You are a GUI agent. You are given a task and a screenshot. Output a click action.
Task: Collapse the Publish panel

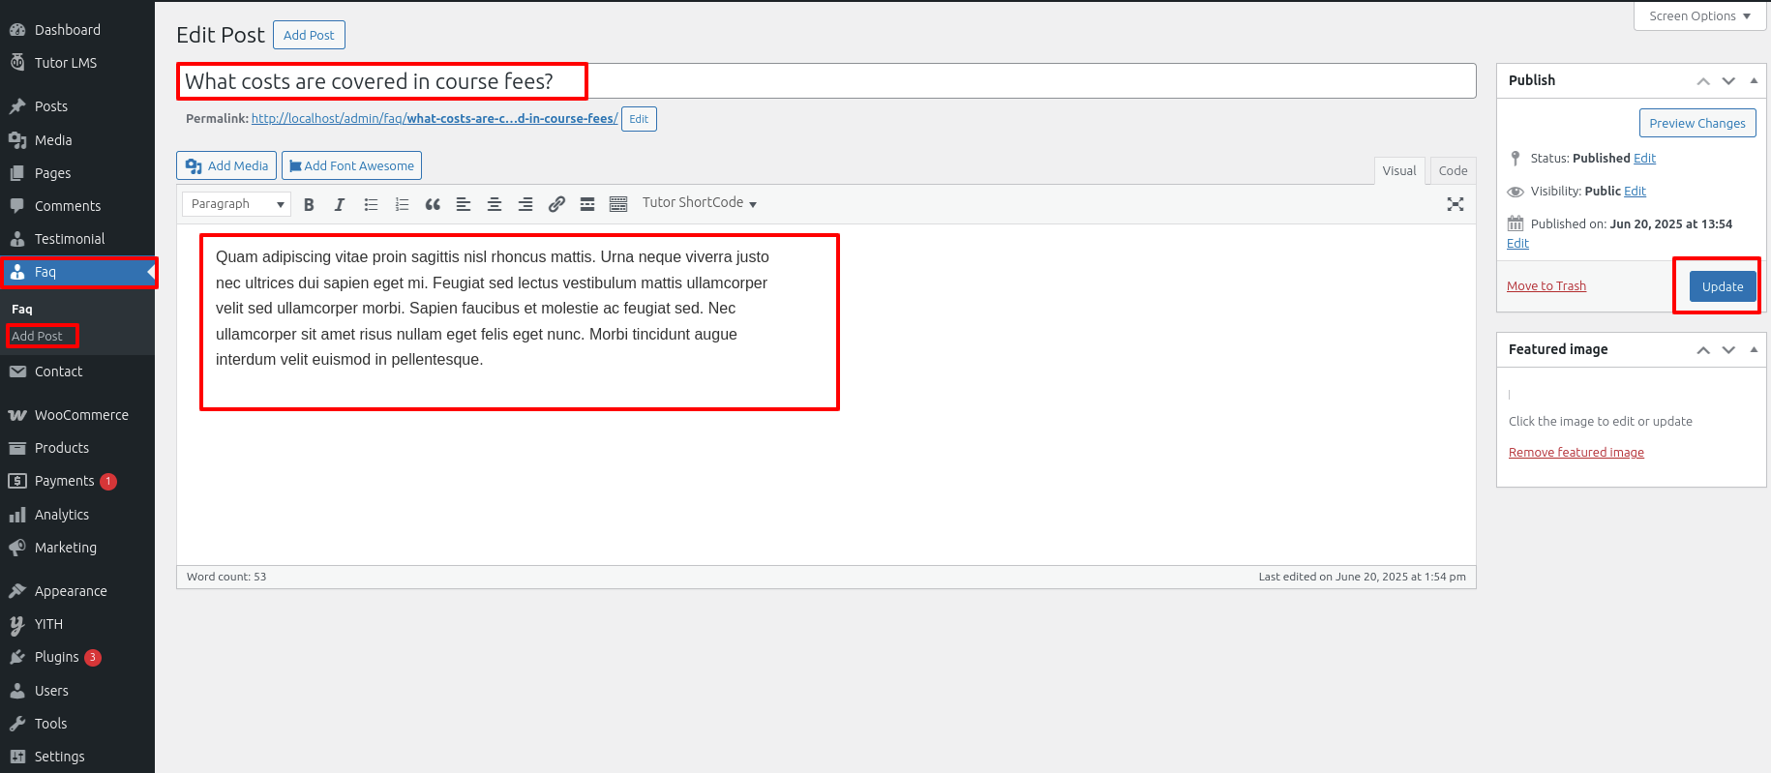pyautogui.click(x=1754, y=80)
